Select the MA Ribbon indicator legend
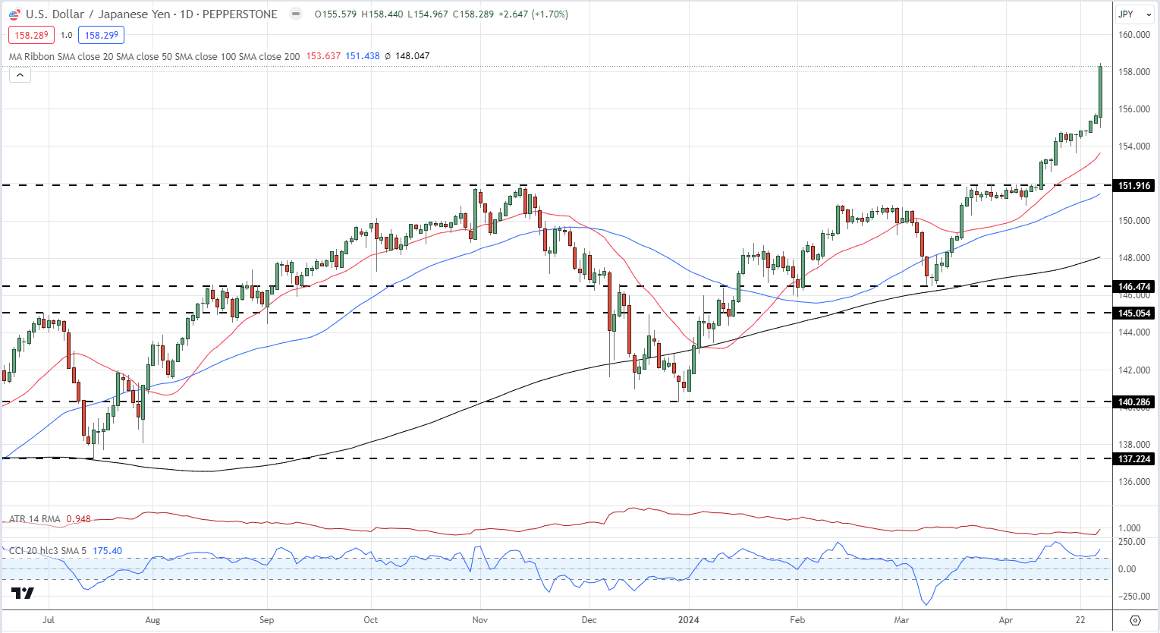The image size is (1160, 633). coord(154,56)
